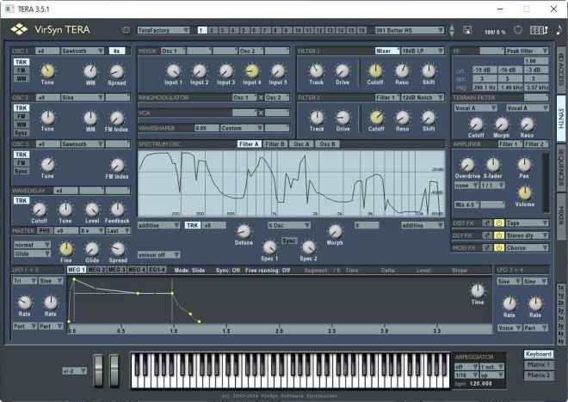Click the Amplifier Volume knob
The width and height of the screenshot is (568, 402).
(524, 193)
